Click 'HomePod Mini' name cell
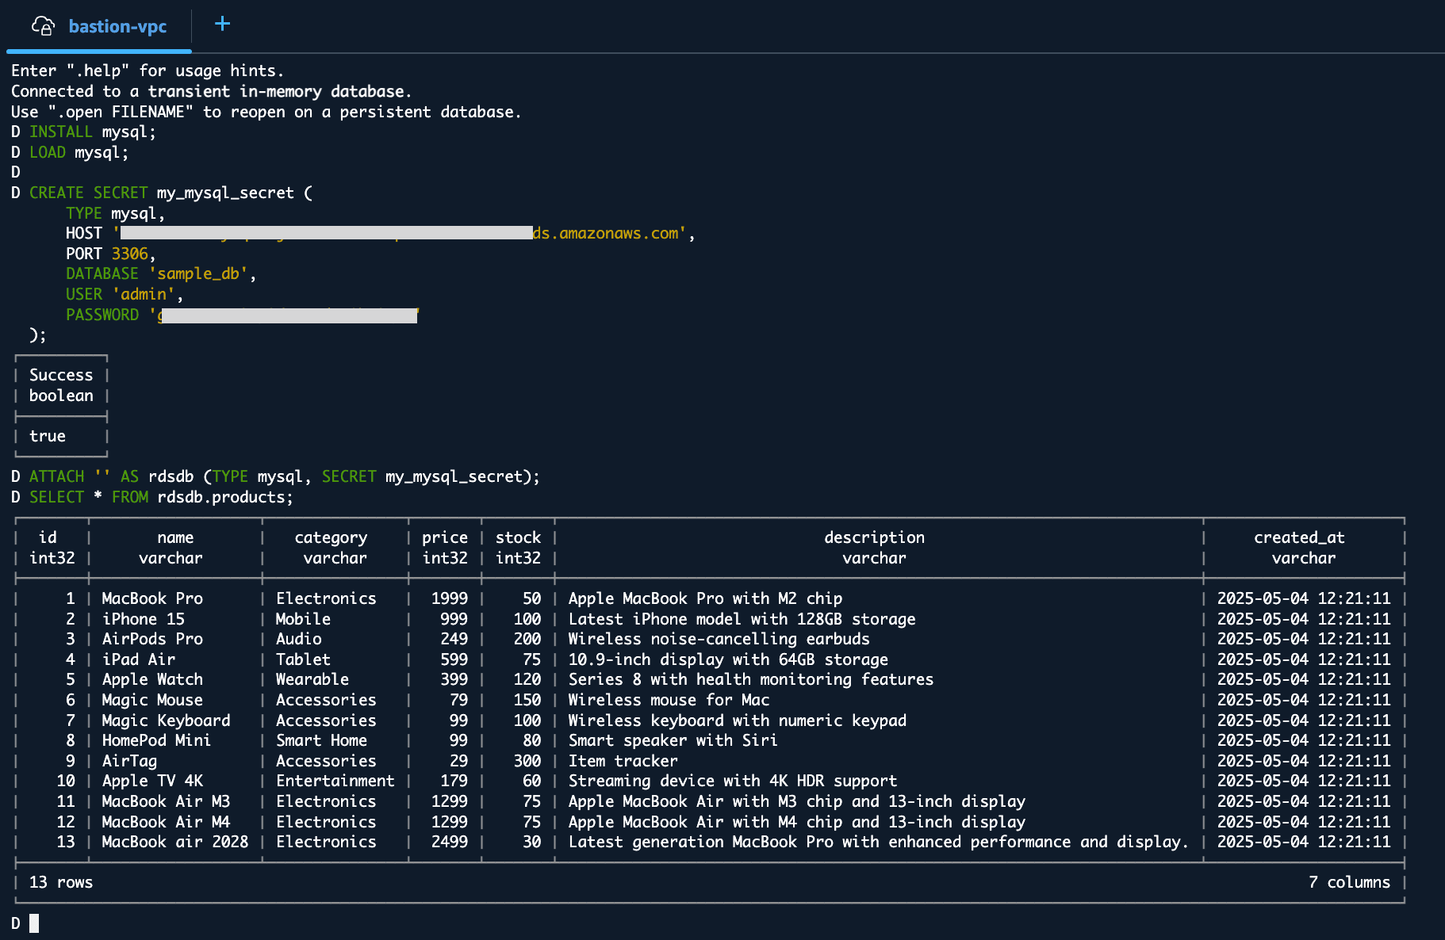The height and width of the screenshot is (940, 1445). coord(156,740)
